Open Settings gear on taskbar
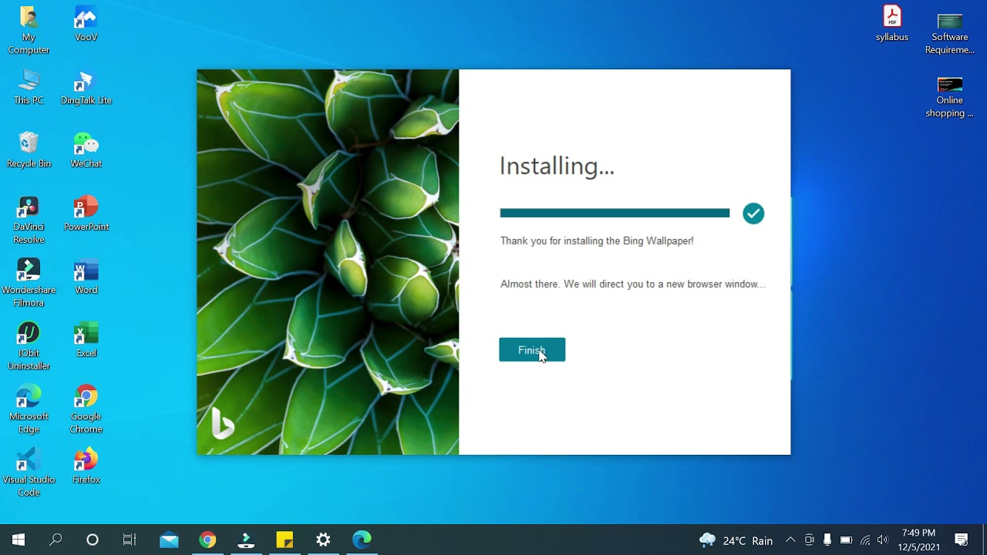Viewport: 987px width, 555px height. tap(323, 540)
